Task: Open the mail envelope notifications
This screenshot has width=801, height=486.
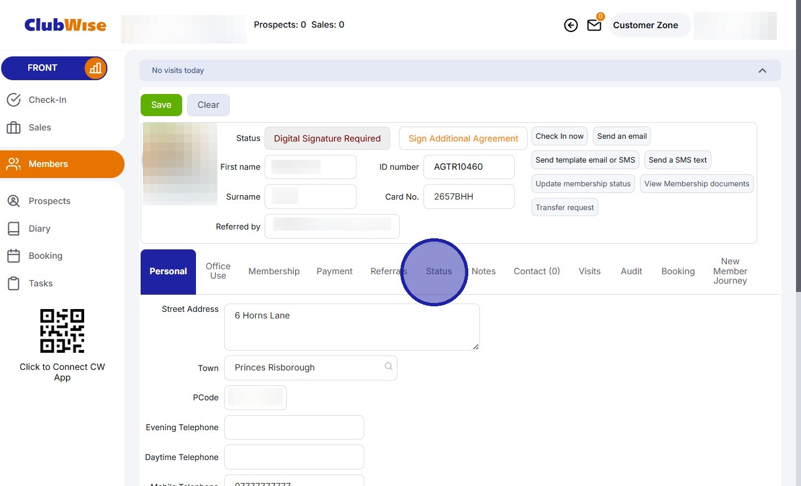Action: 594,25
